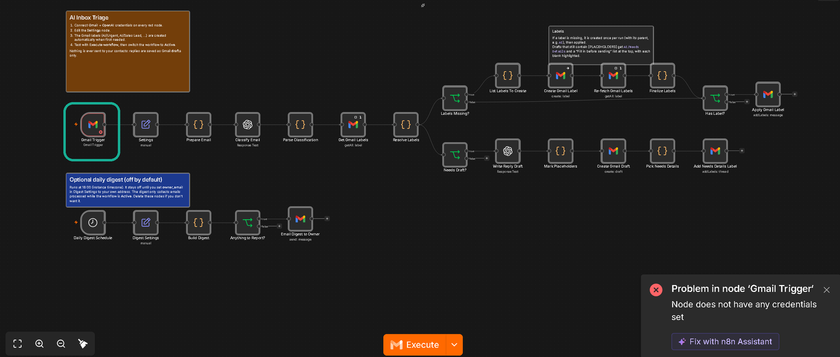This screenshot has width=840, height=357.
Task: Open the Re-fetch Gmail Labels node
Action: point(613,76)
